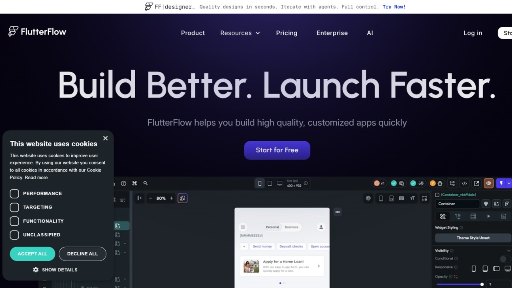Click the search magnifier icon in editor
Viewport: 512px width, 288px height.
coord(146,183)
